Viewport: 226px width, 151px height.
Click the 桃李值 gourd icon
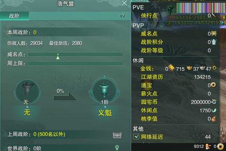[x=213, y=119]
